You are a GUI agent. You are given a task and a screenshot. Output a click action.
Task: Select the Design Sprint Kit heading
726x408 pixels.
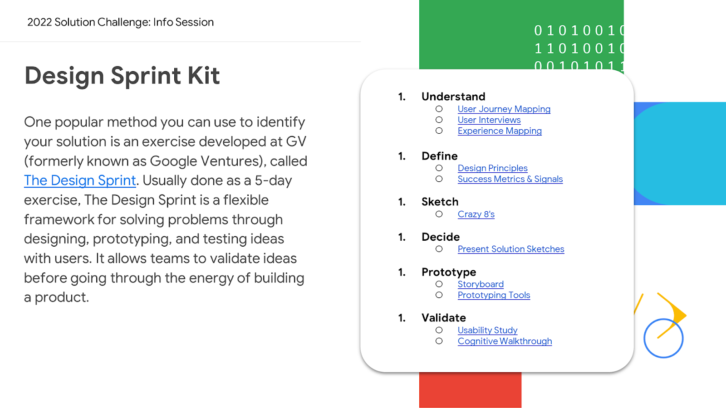tap(122, 76)
